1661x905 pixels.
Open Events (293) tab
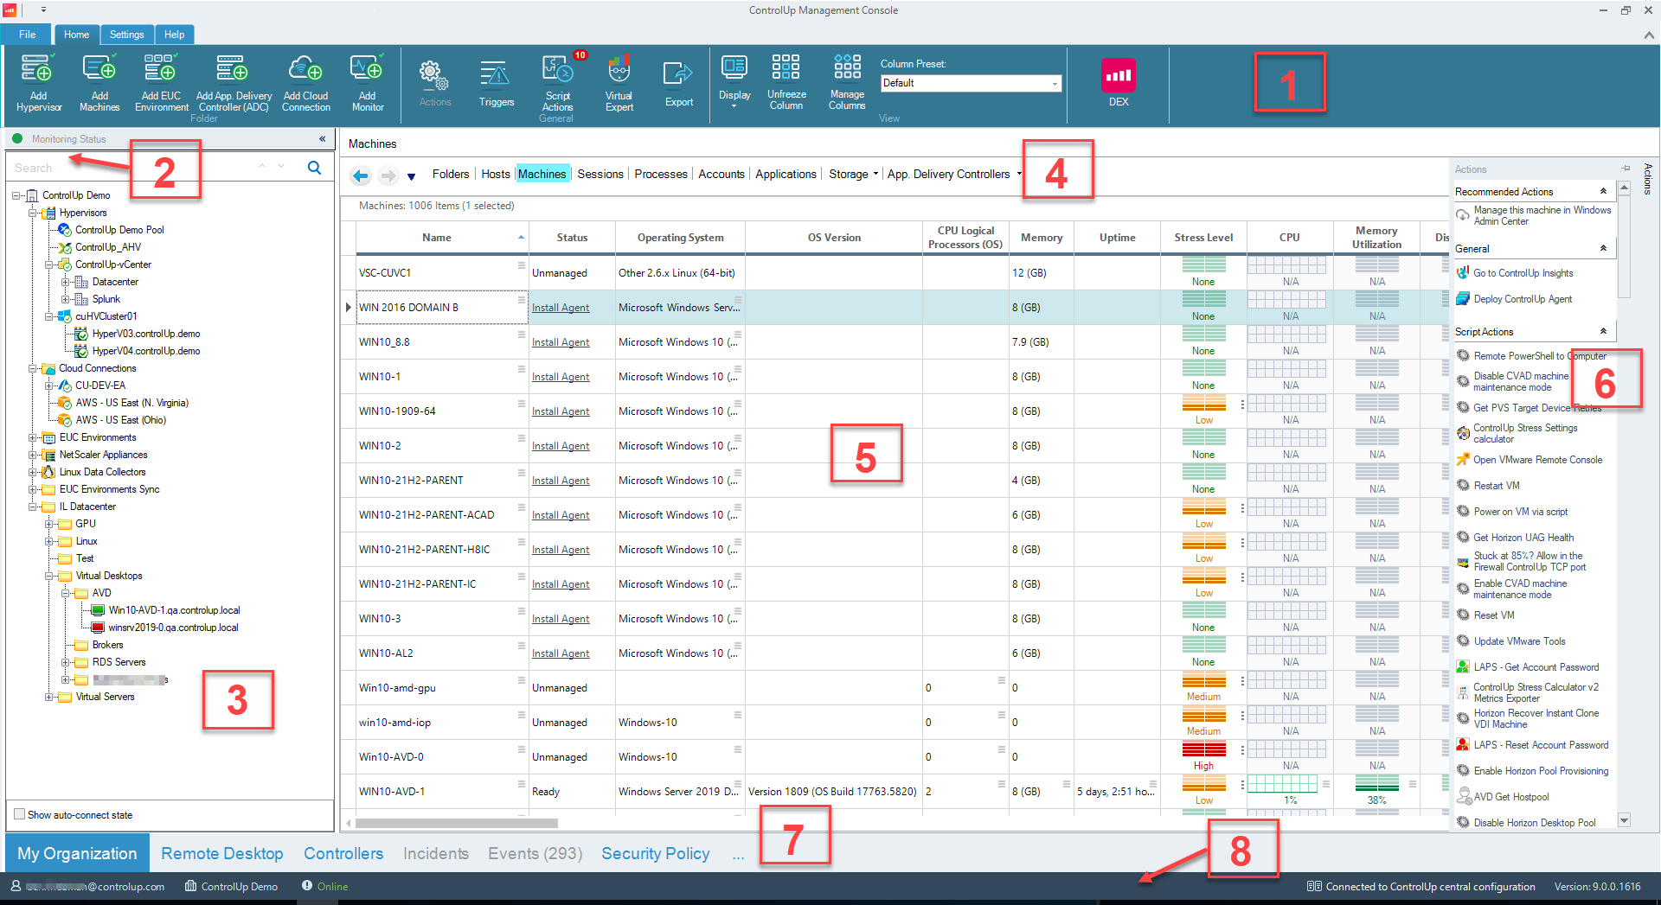pyautogui.click(x=535, y=853)
